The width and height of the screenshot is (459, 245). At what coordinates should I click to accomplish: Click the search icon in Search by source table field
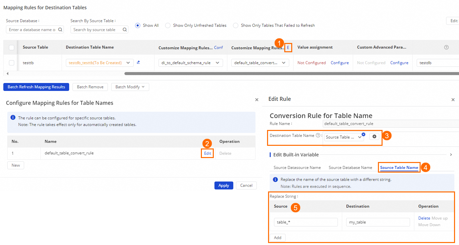click(x=125, y=29)
